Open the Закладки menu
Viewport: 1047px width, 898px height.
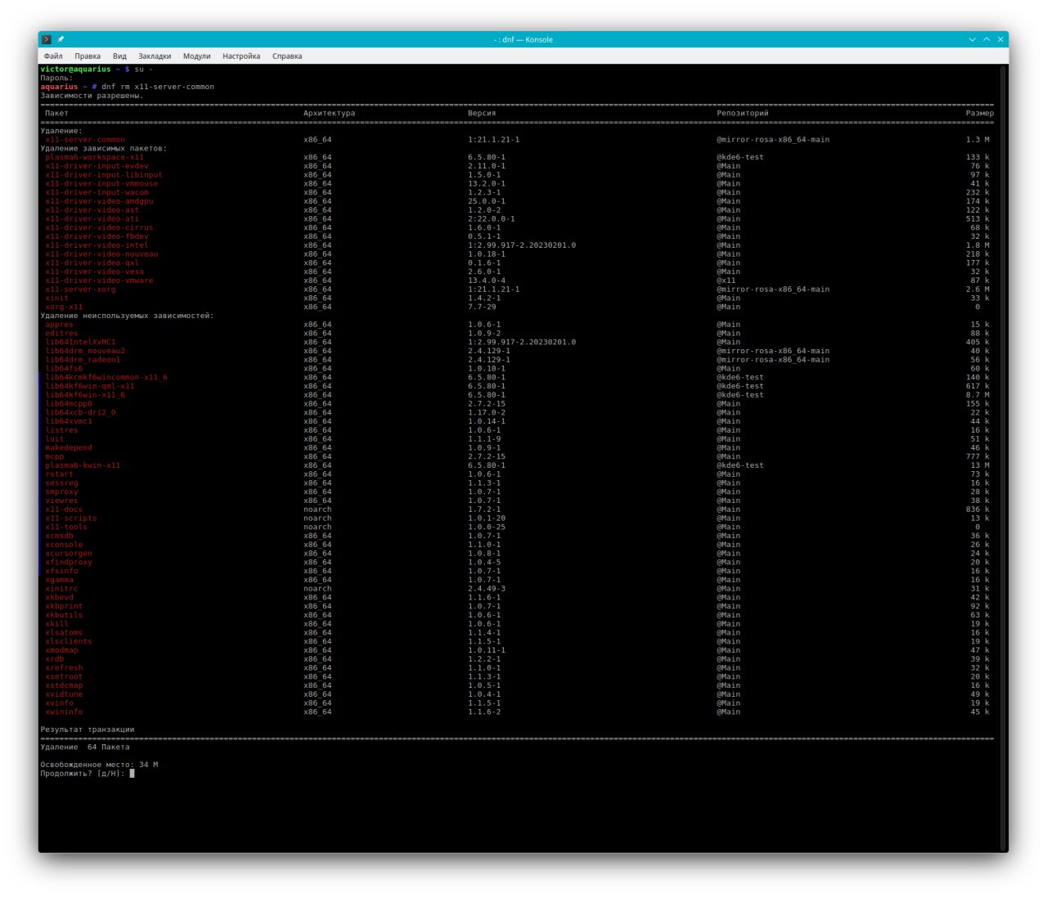point(155,56)
